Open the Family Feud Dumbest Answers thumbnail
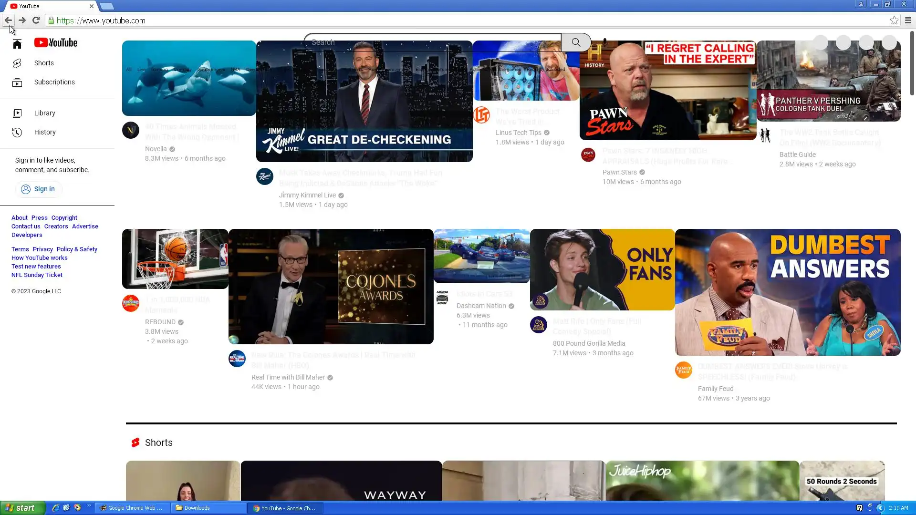Image resolution: width=916 pixels, height=515 pixels. pos(787,292)
